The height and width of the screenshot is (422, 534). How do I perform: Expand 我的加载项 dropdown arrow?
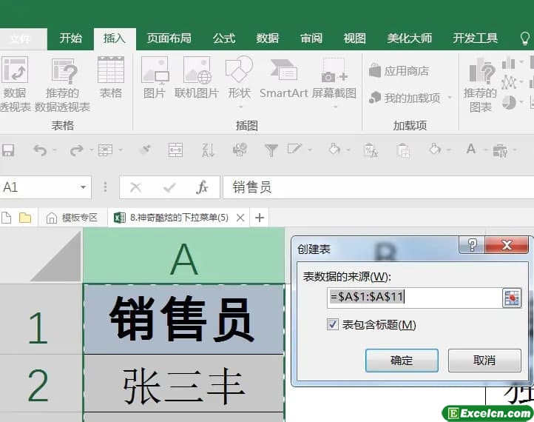[x=449, y=98]
